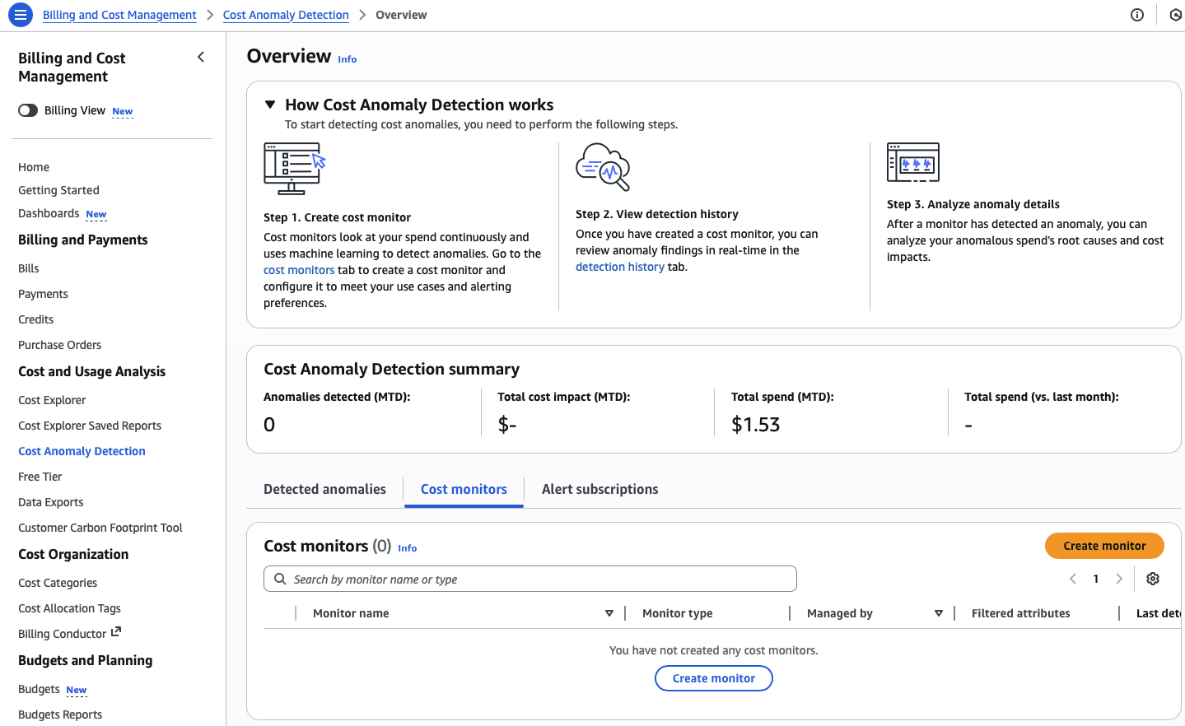1185x726 pixels.
Task: Click the info circle icon in top bar
Action: [1137, 15]
